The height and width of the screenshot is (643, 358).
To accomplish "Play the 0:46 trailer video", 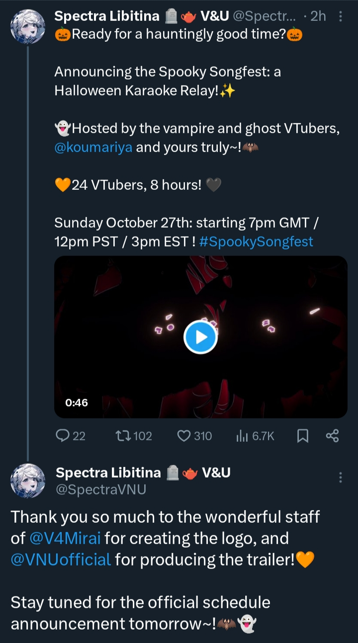I will (200, 337).
